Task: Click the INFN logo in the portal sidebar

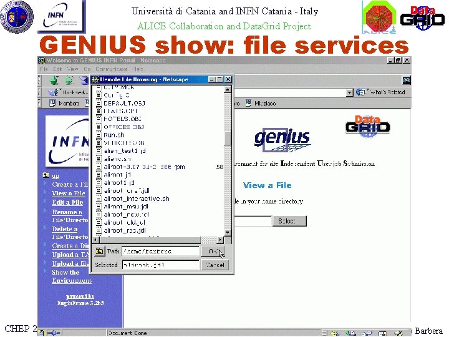Action: pyautogui.click(x=67, y=141)
